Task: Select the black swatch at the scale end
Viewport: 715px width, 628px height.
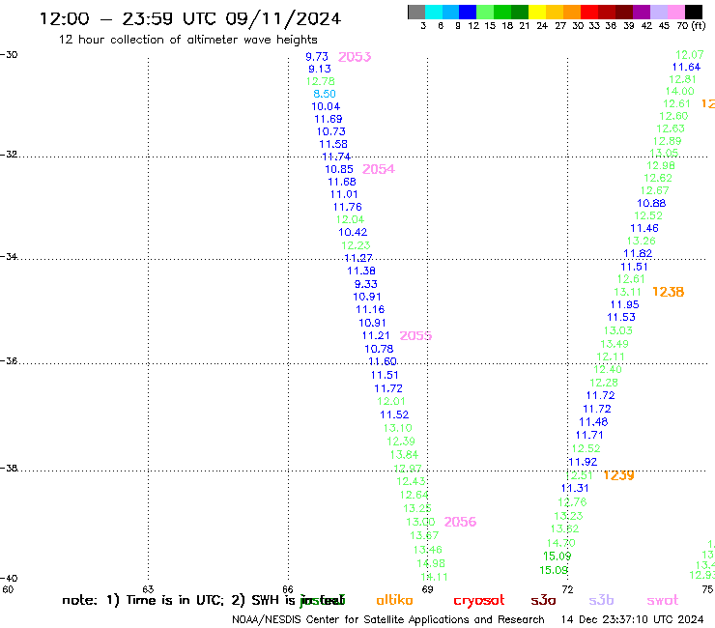Action: [694, 12]
